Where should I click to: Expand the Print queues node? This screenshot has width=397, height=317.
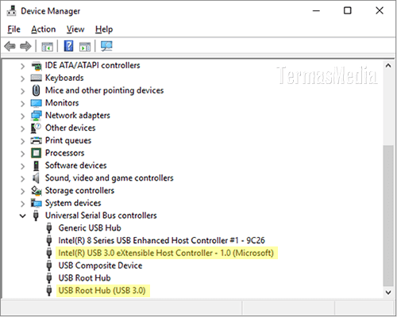(23, 141)
